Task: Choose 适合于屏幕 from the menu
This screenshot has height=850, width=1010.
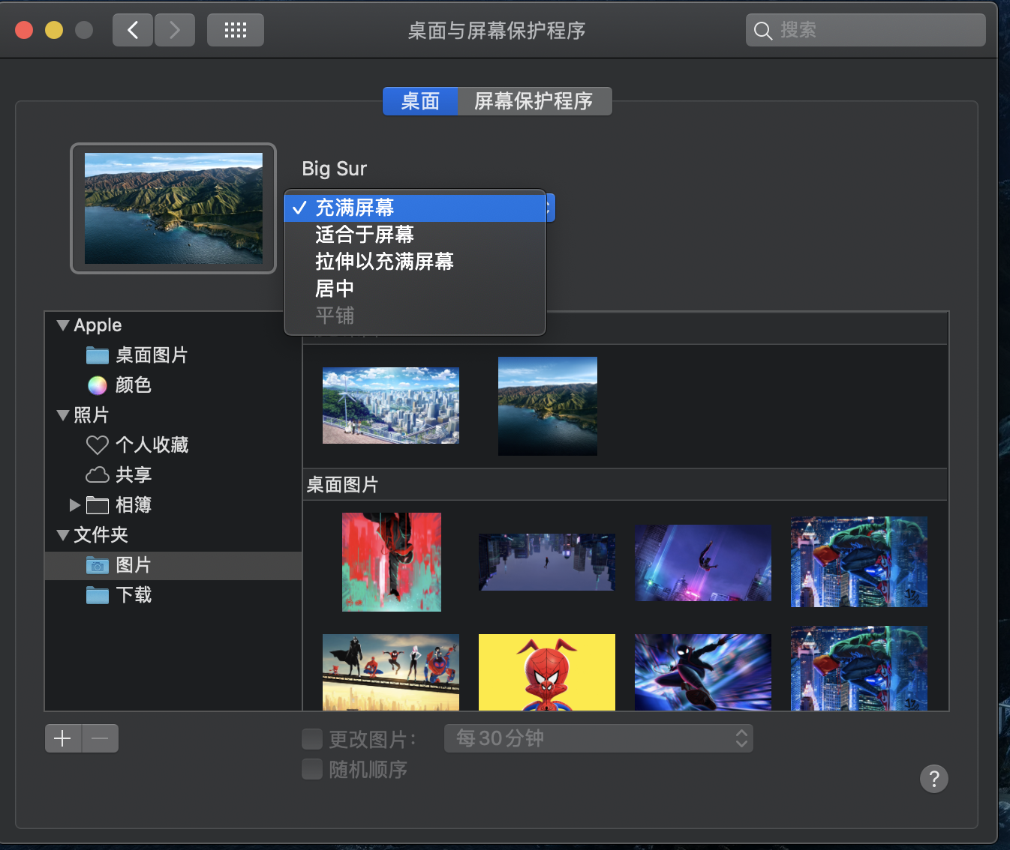Action: click(365, 235)
